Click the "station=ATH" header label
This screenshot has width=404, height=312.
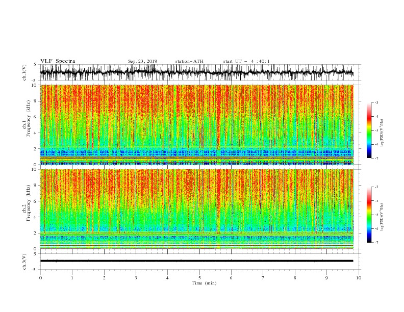tap(189, 61)
